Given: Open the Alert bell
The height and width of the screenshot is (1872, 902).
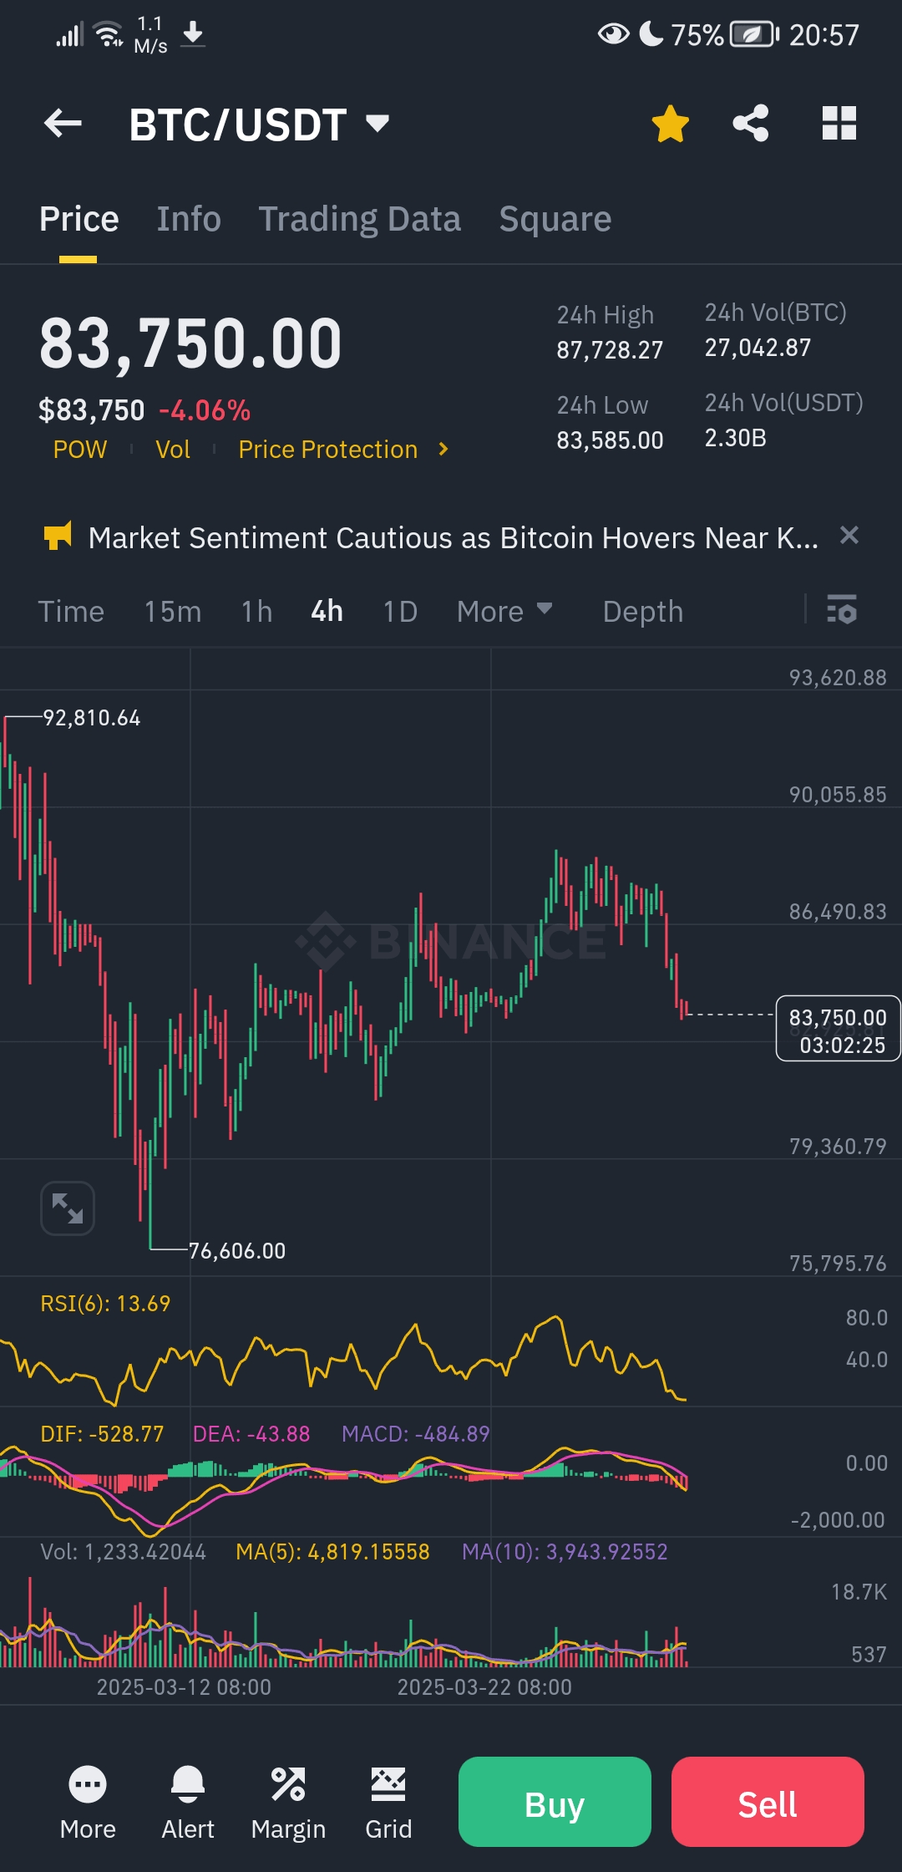Looking at the screenshot, I should click(188, 1785).
